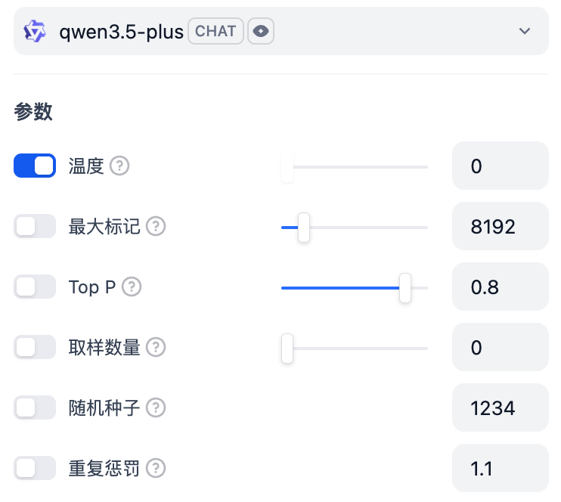Screen dimensions: 561x502
Task: Click the Qwen model logo icon
Action: click(x=35, y=32)
